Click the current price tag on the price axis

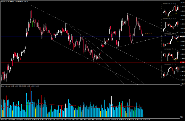point(182,37)
